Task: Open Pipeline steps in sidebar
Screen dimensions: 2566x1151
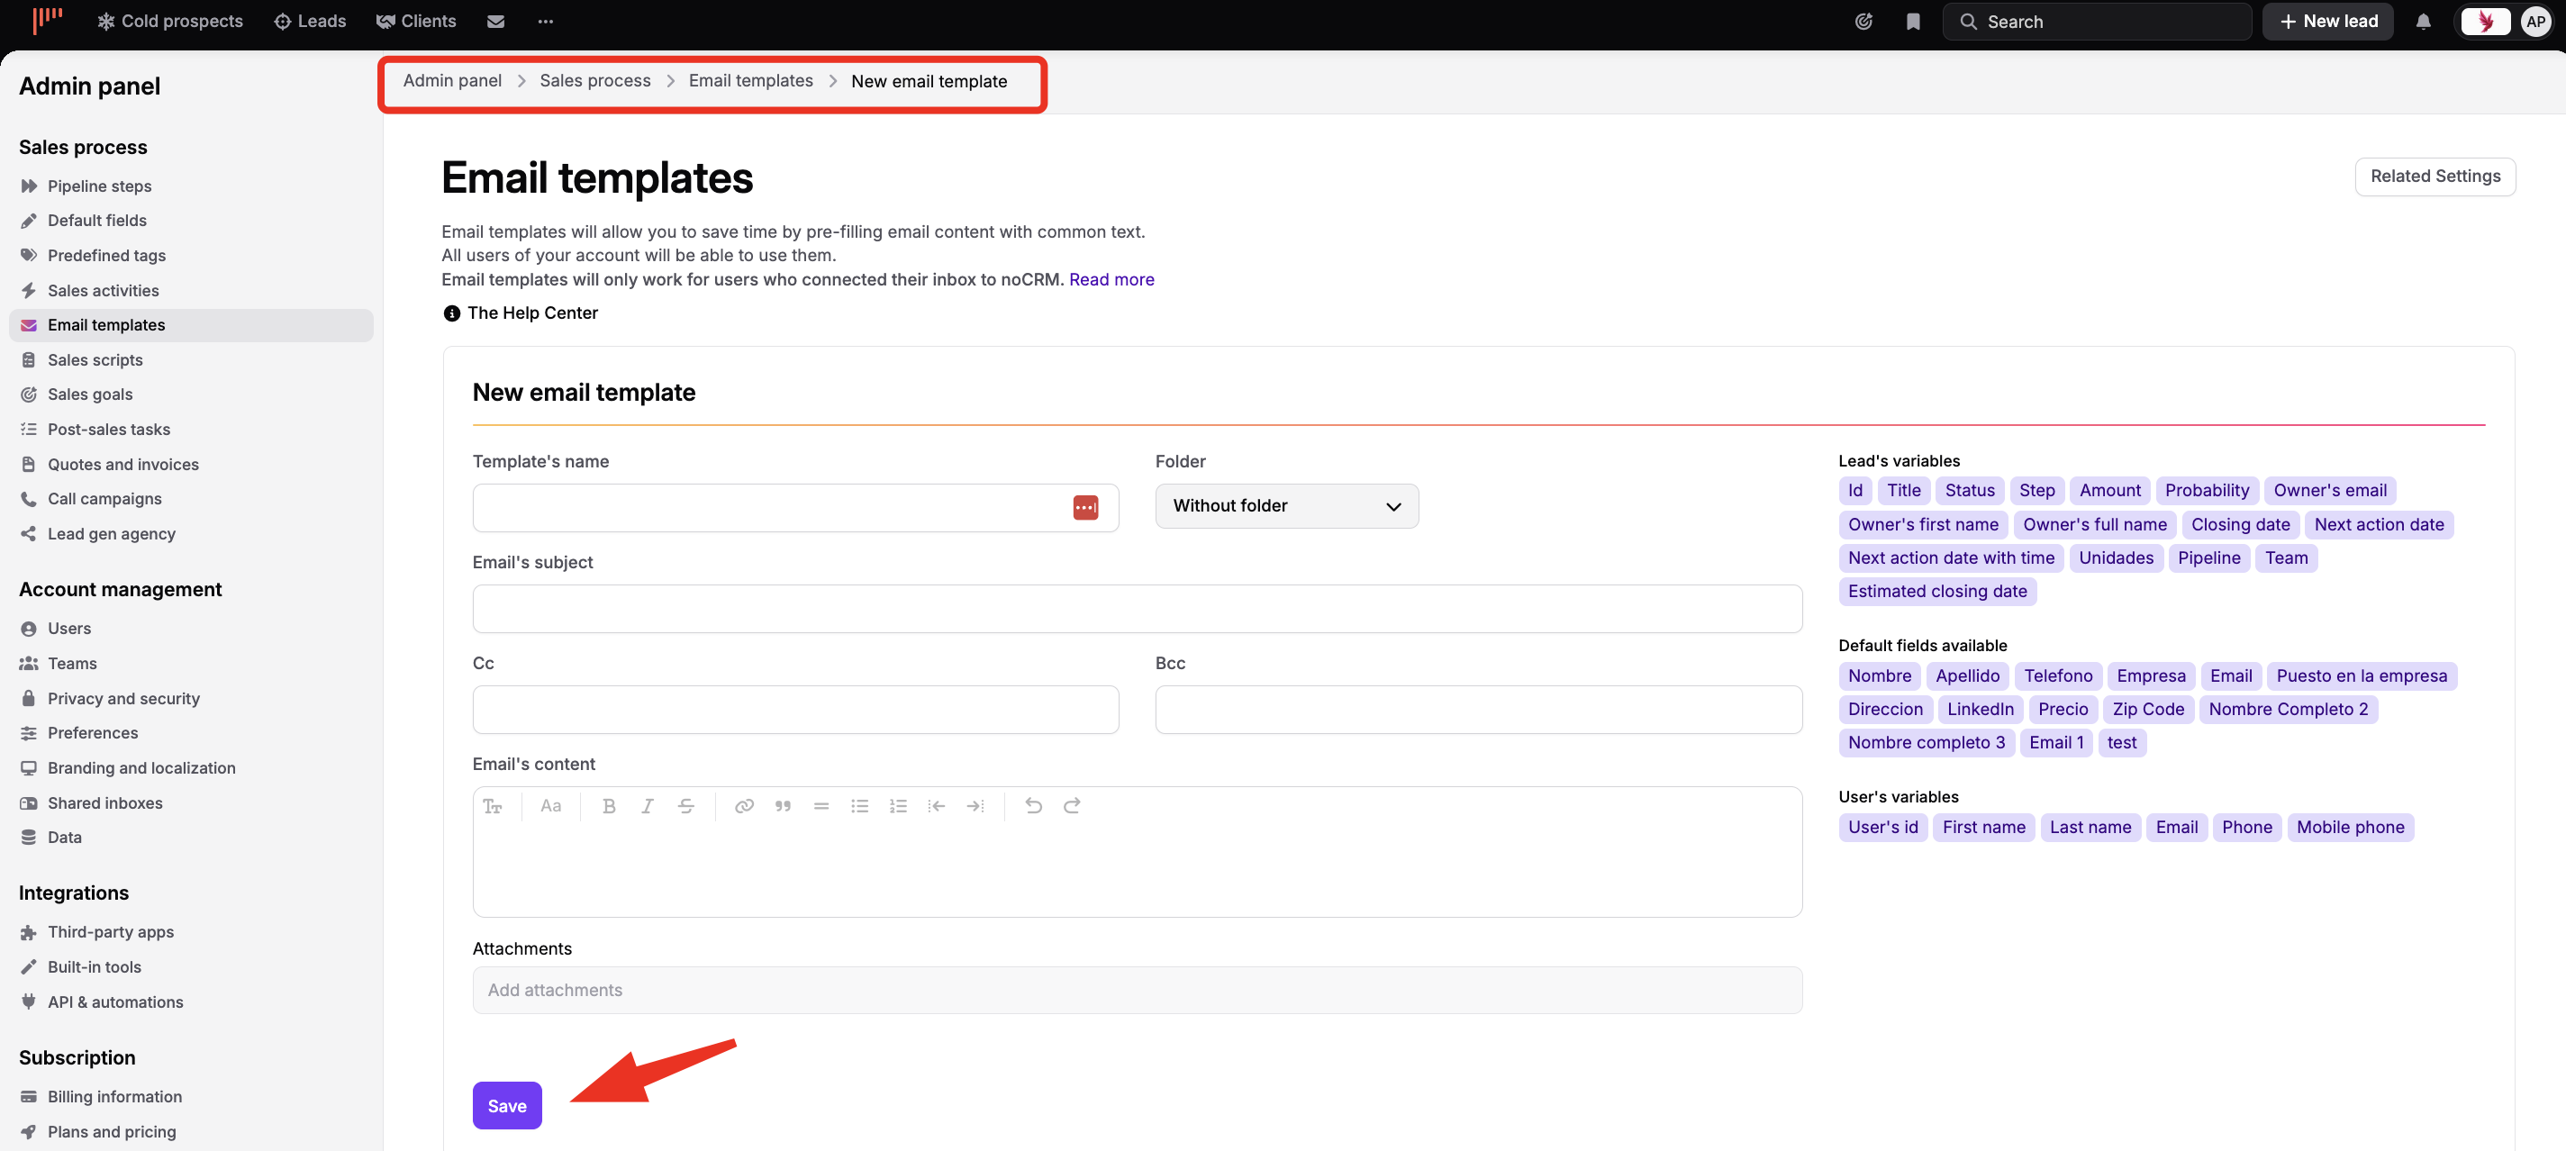Action: point(100,186)
